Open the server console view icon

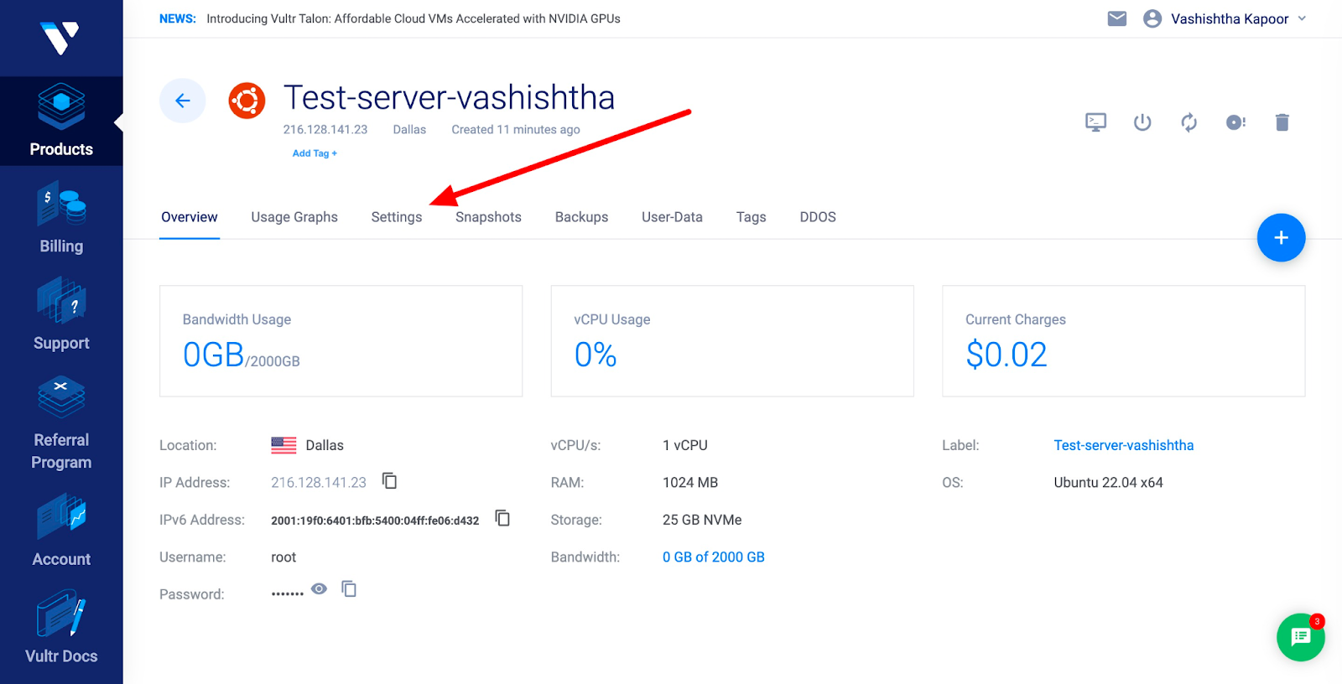(x=1095, y=122)
